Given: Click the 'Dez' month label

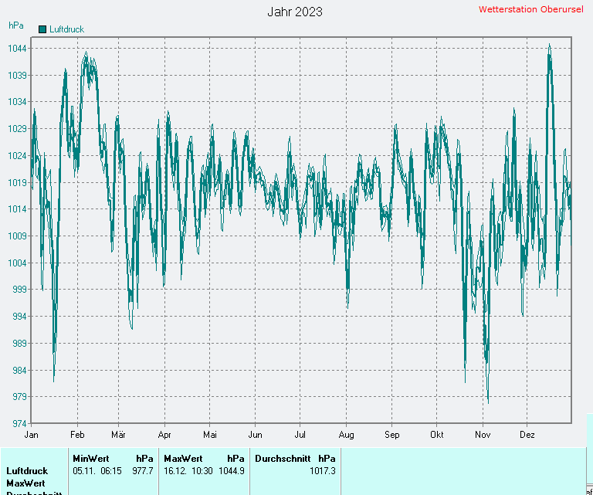Looking at the screenshot, I should 527,435.
